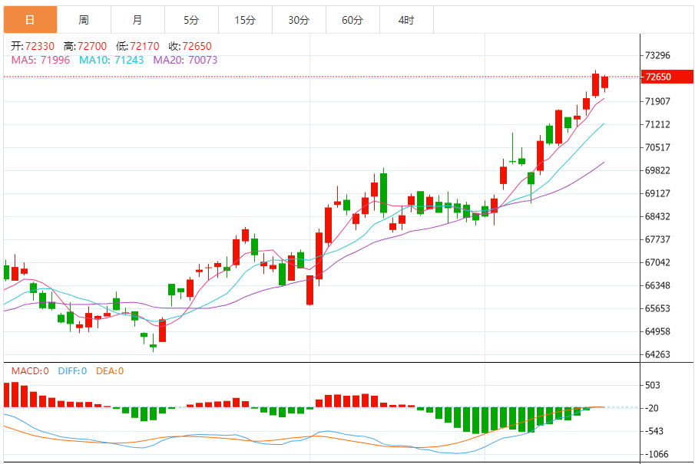The width and height of the screenshot is (695, 464).
Task: Click the 71907 price axis label
Action: (x=658, y=101)
